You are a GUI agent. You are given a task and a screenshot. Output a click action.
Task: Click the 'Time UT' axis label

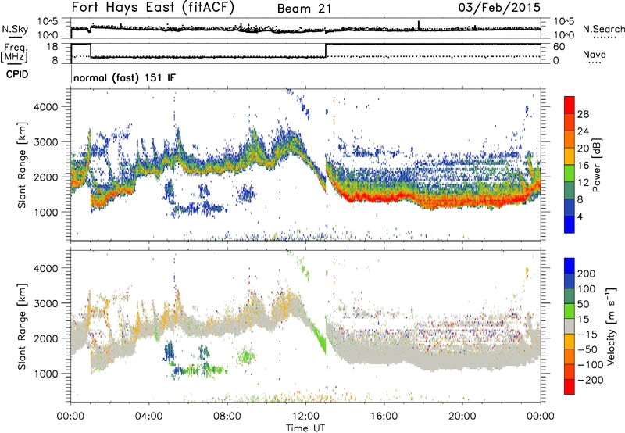coord(305,428)
